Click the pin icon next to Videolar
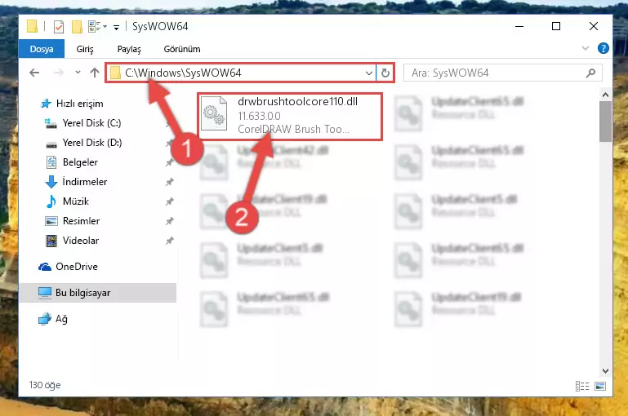 point(169,241)
